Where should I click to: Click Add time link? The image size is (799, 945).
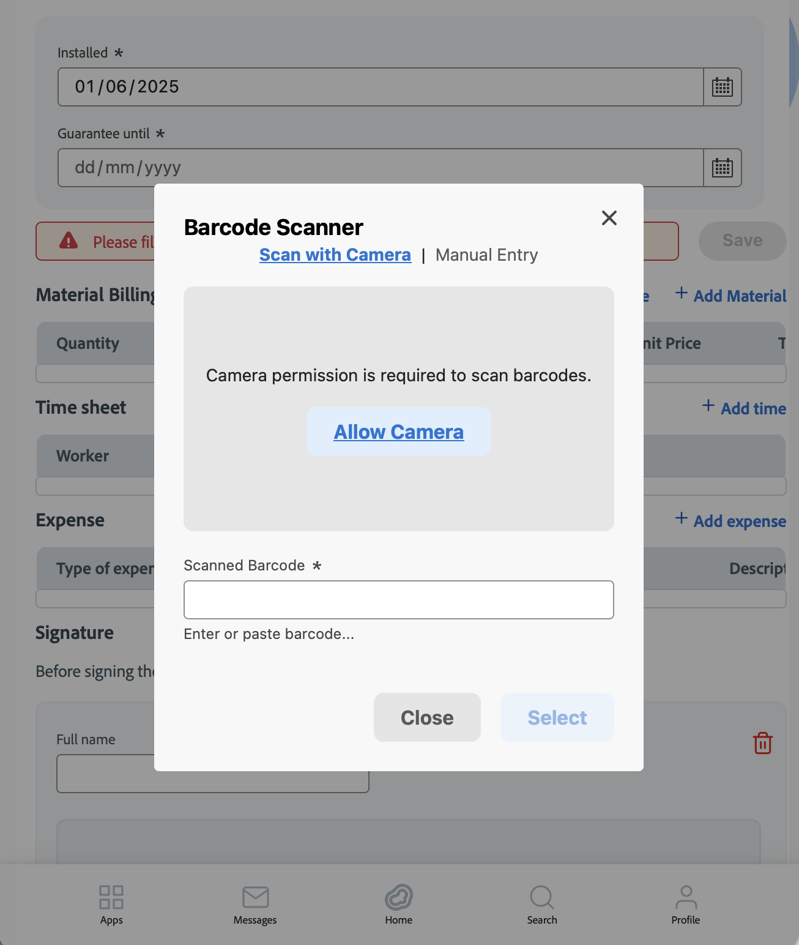tap(745, 408)
